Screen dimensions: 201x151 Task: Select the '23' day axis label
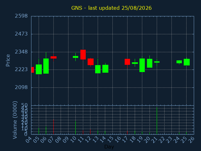point(169,140)
